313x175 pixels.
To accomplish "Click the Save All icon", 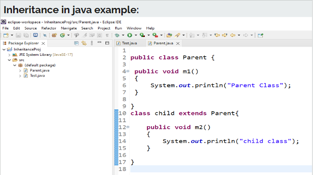I will 26,36.
